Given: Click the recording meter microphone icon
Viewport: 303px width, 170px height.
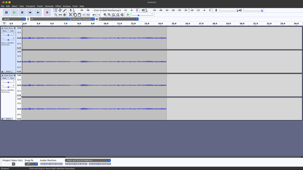Looking at the screenshot, I should pyautogui.click(x=71, y=10).
